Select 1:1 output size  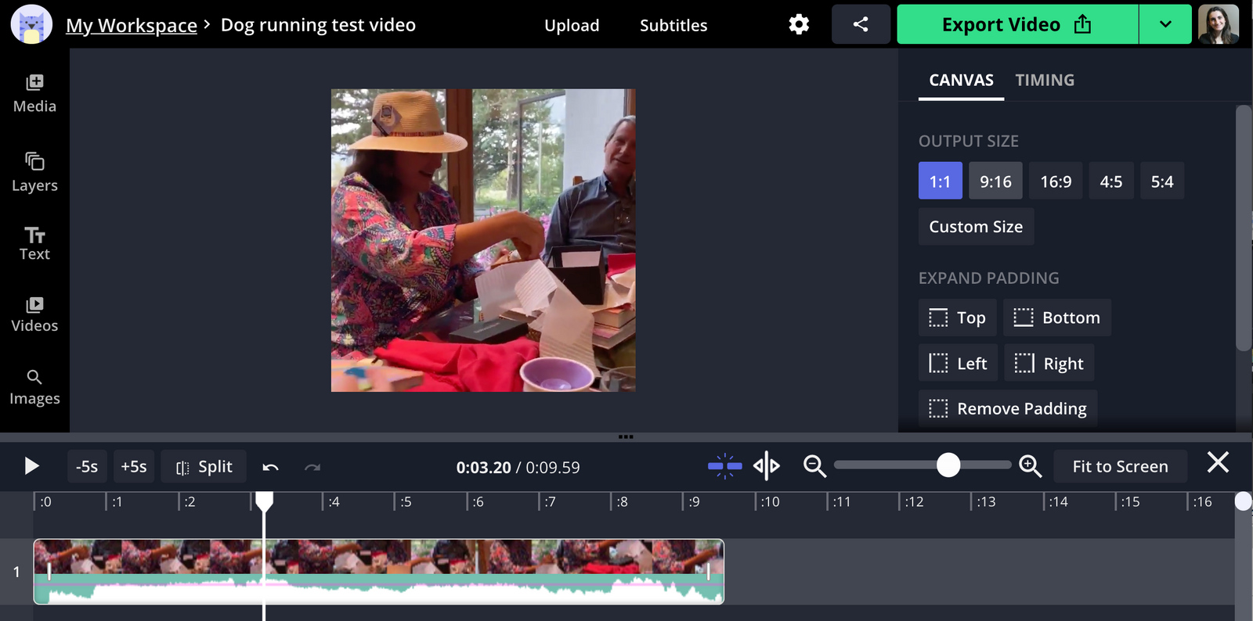coord(940,181)
